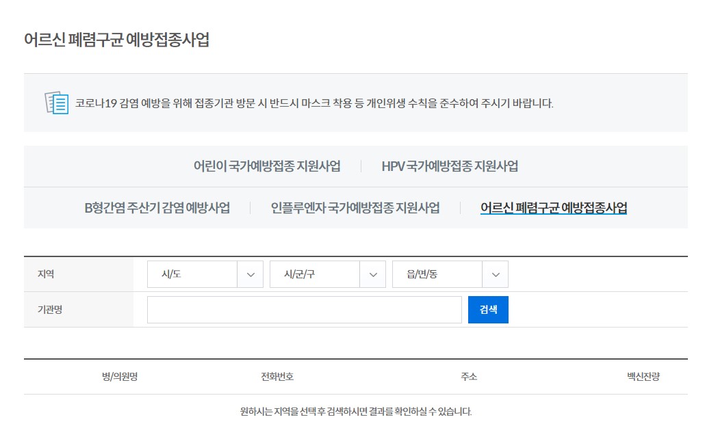Select the 어르신 폐렴구균 예방접종사업 tab
This screenshot has height=426, width=705.
coord(554,208)
